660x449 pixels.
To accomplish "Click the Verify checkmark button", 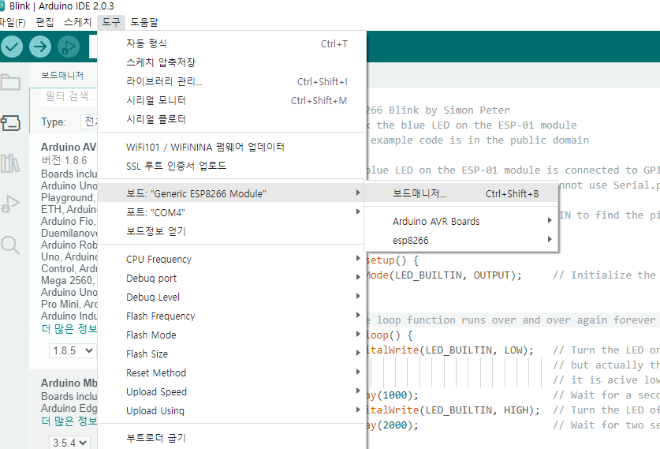I will coord(11,47).
